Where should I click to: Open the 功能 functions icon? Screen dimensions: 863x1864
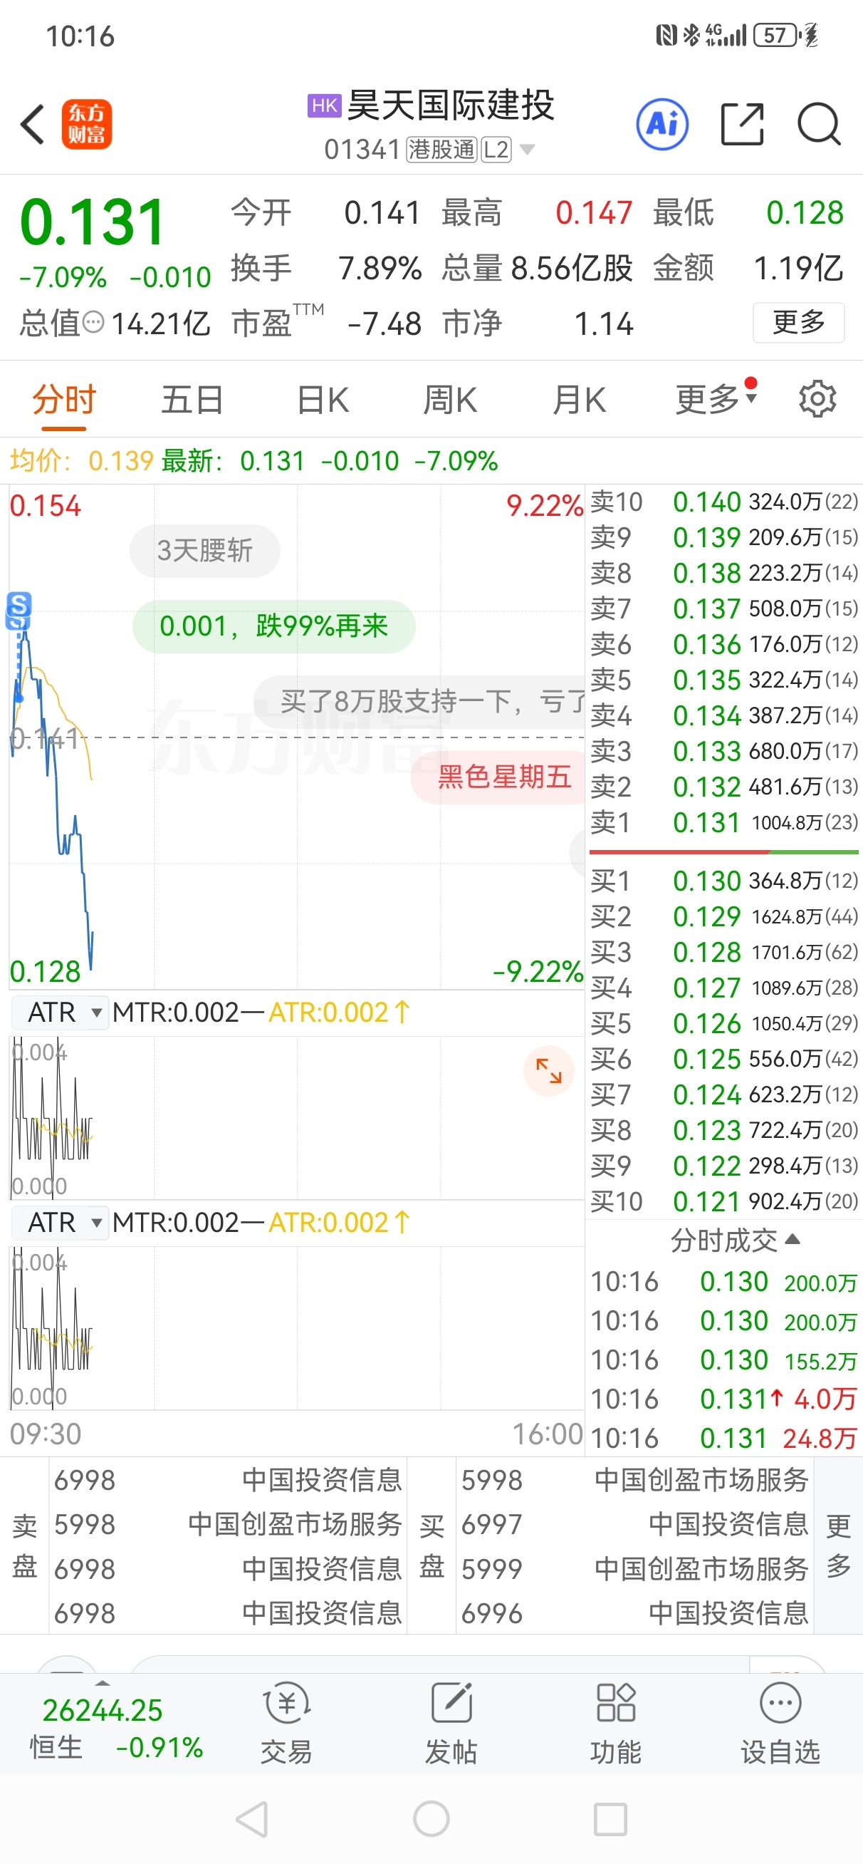pos(616,1723)
